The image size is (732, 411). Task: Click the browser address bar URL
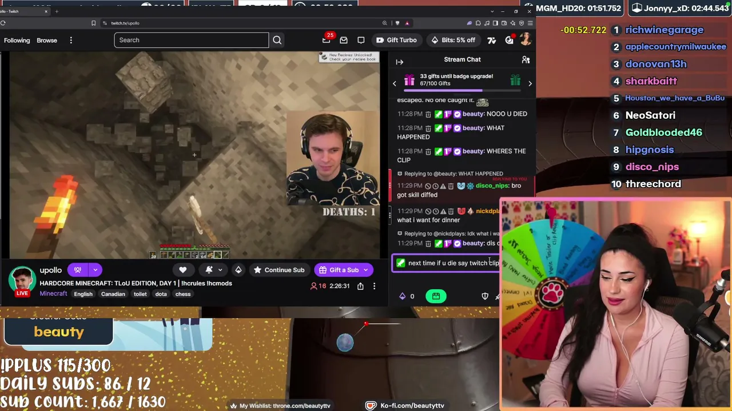click(x=125, y=23)
